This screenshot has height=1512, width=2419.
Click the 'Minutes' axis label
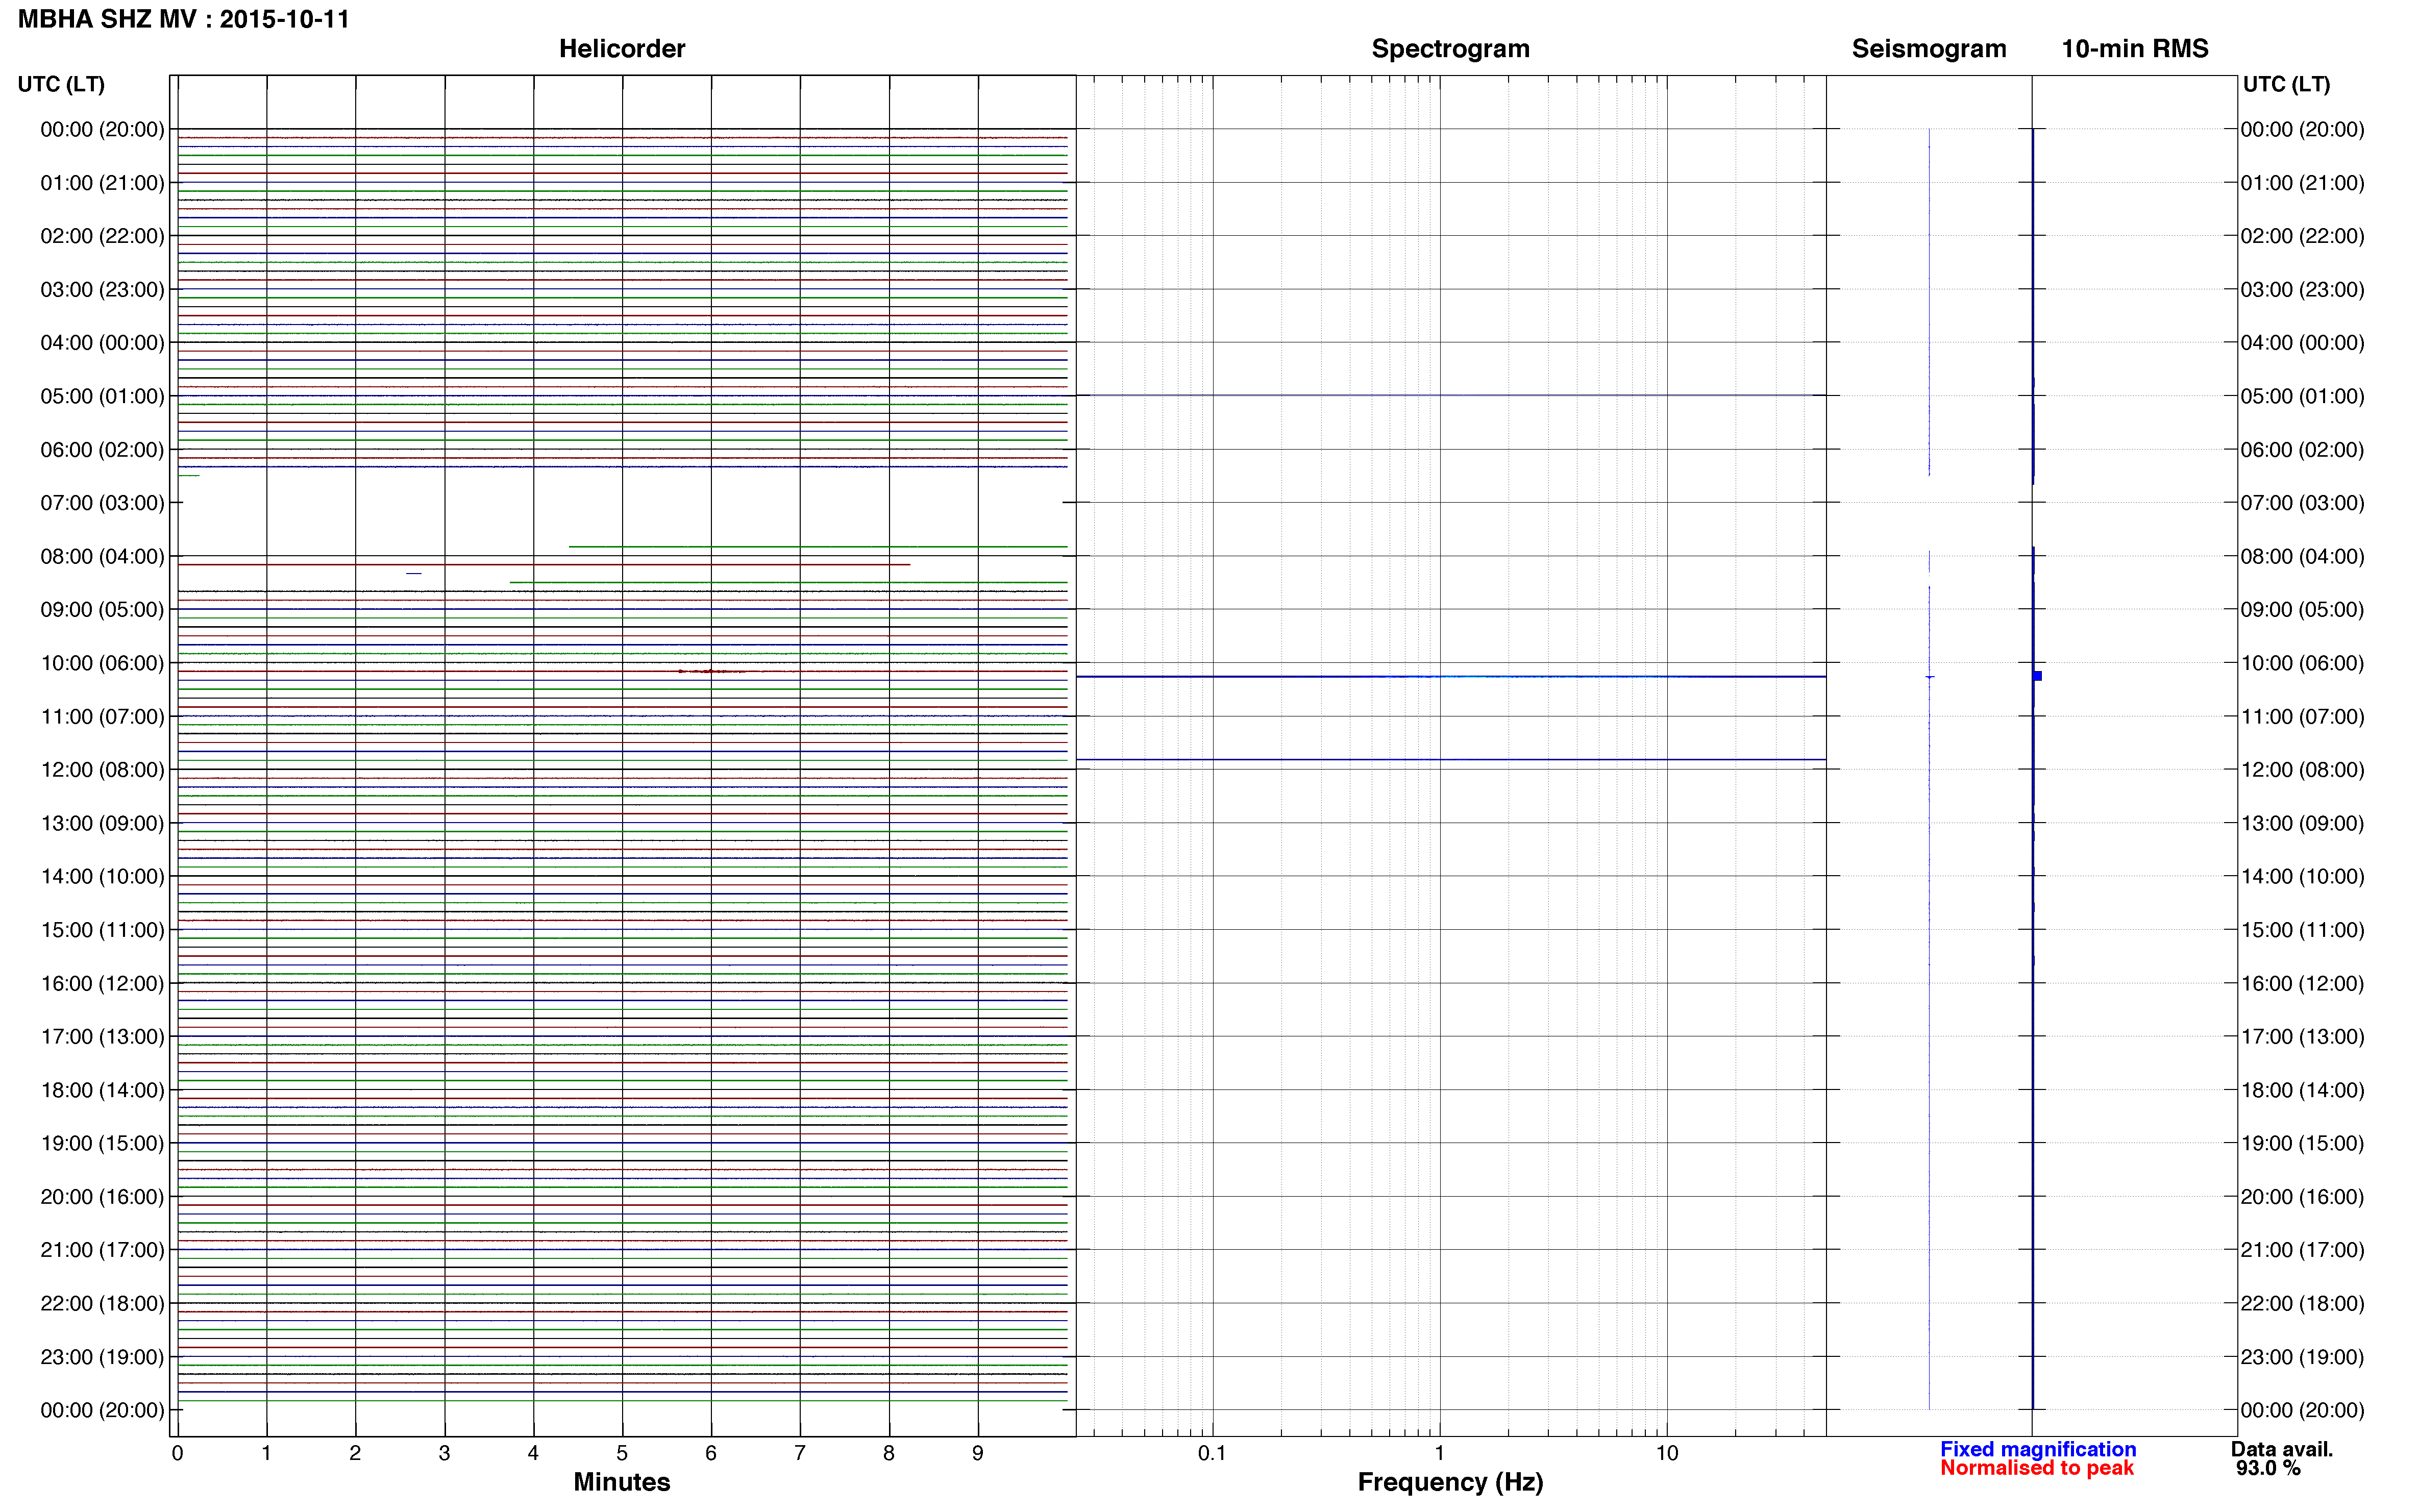622,1482
